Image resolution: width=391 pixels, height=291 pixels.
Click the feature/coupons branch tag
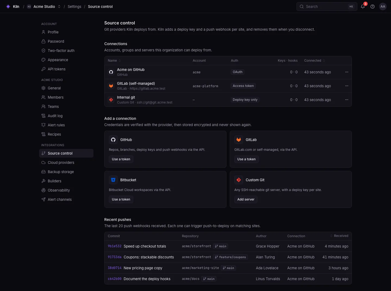pyautogui.click(x=231, y=257)
